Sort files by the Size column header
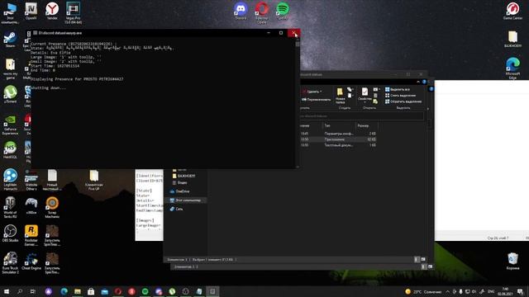The height and width of the screenshot is (297, 529). tap(366, 125)
